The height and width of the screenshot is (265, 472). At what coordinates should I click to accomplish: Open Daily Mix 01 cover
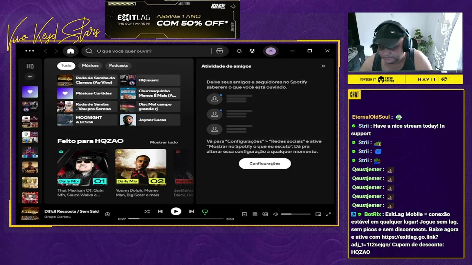point(83,167)
